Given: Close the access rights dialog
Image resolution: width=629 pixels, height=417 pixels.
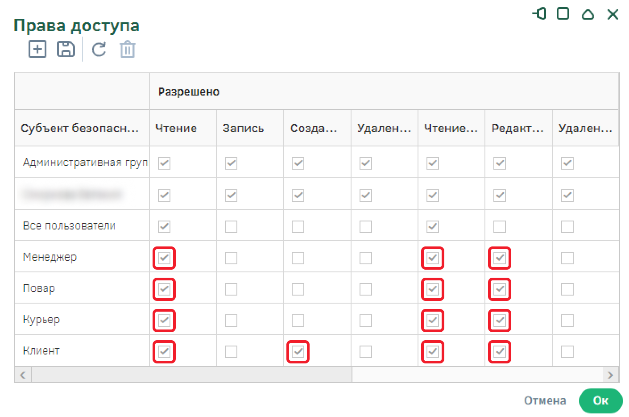Looking at the screenshot, I should point(613,14).
